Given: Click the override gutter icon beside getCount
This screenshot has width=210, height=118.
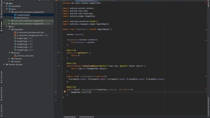Looking at the screenshot, I should point(58,53).
